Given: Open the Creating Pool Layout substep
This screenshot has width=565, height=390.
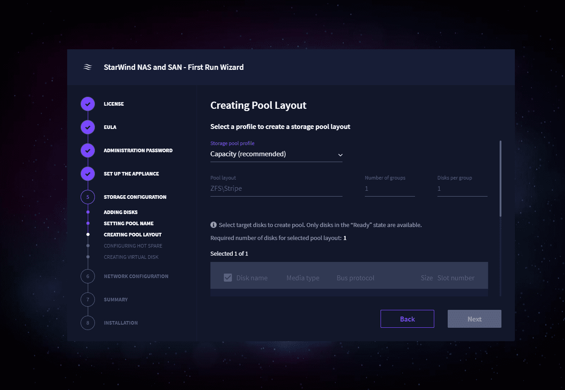Looking at the screenshot, I should tap(133, 235).
